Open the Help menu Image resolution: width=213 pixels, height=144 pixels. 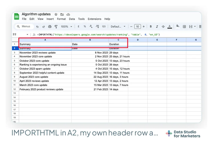point(107,19)
